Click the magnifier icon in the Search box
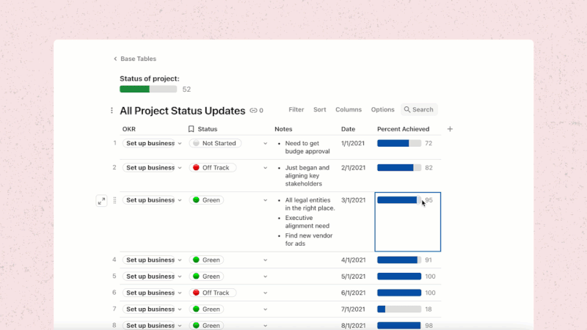 point(407,110)
